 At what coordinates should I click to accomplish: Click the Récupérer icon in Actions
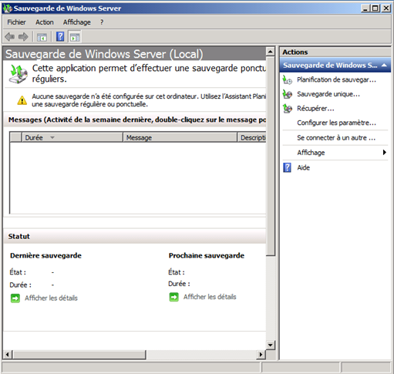pos(288,109)
